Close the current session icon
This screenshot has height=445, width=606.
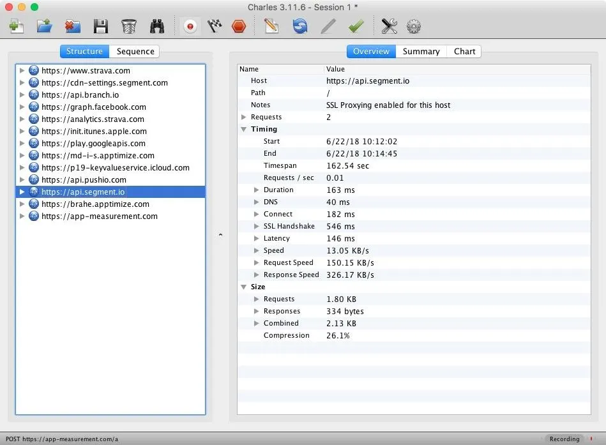point(73,26)
